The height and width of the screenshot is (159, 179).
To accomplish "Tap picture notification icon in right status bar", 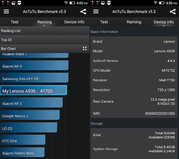I will (103, 3).
